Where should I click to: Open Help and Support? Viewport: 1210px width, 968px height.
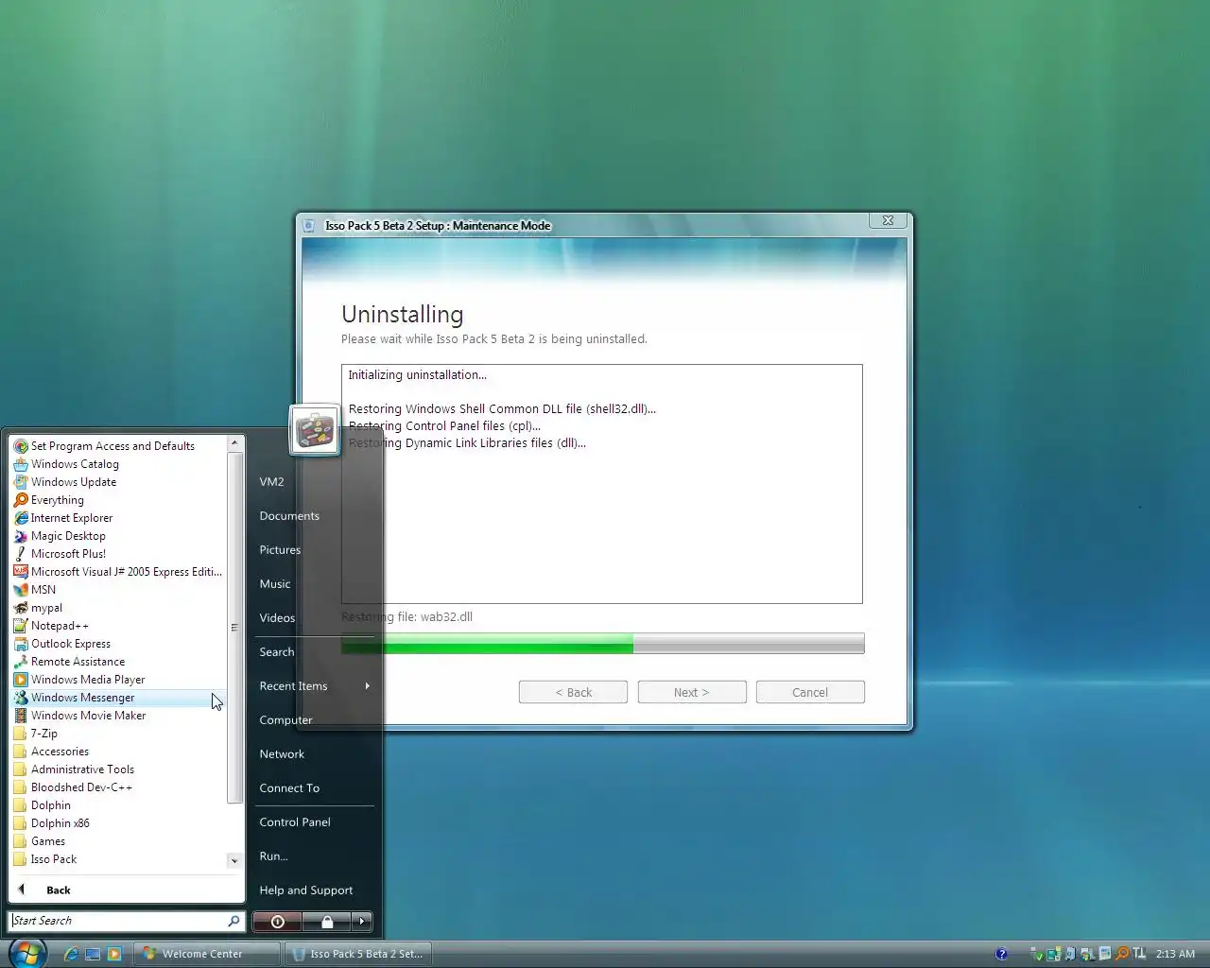315,890
